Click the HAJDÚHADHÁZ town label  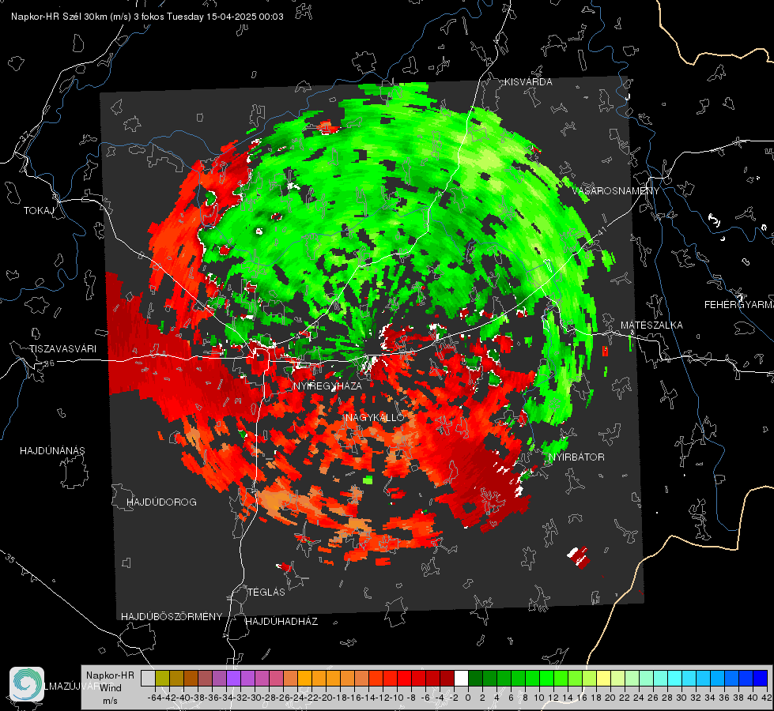(x=281, y=621)
